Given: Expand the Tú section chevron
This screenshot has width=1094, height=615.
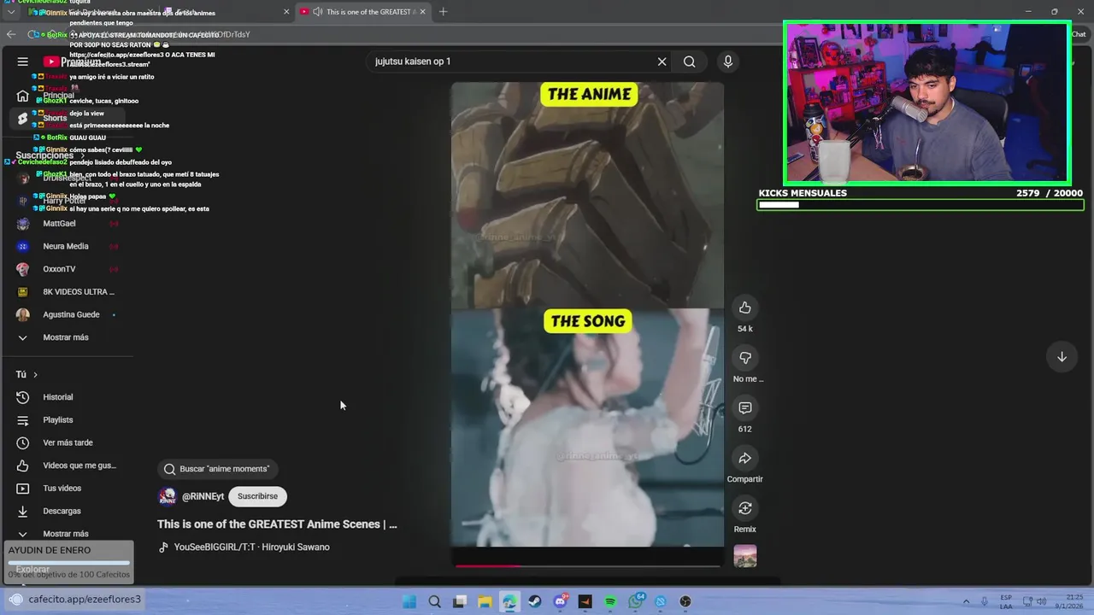Looking at the screenshot, I should click(x=35, y=374).
